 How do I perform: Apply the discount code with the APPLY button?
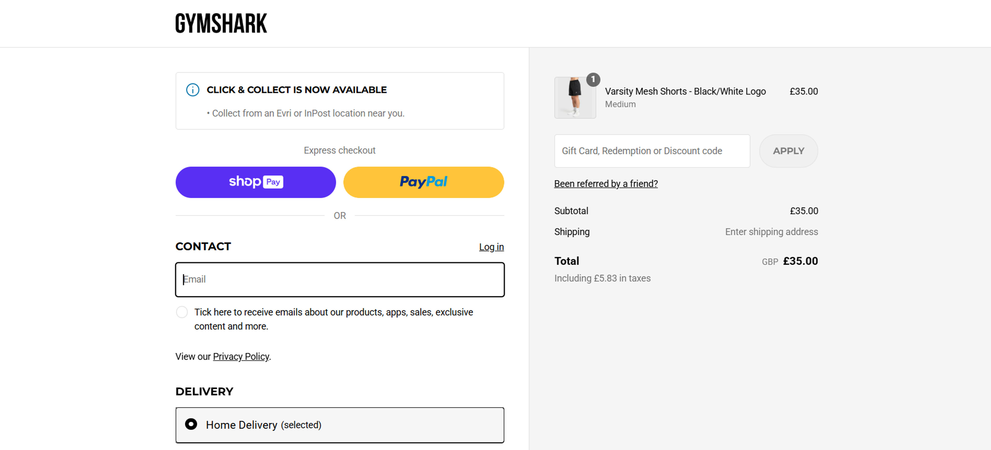tap(789, 151)
